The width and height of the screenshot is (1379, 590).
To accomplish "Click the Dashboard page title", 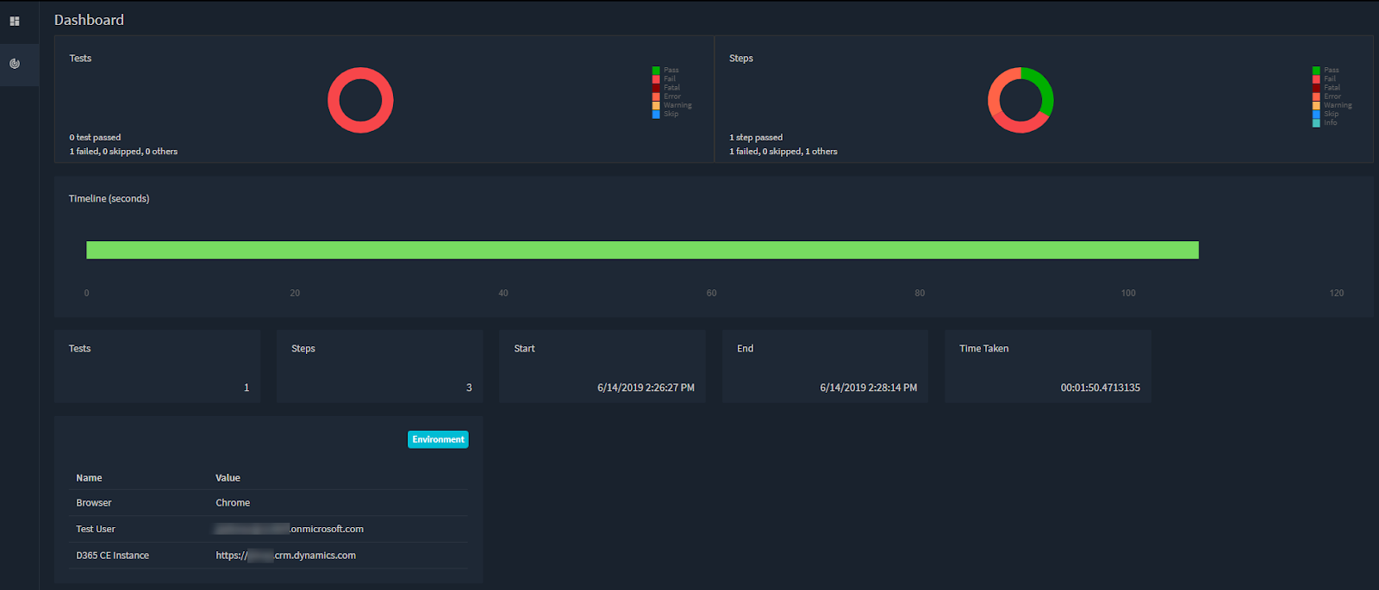I will point(89,20).
